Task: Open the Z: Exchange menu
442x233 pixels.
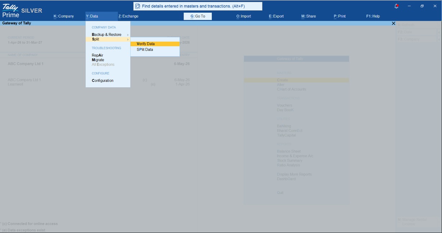Action: 128,16
